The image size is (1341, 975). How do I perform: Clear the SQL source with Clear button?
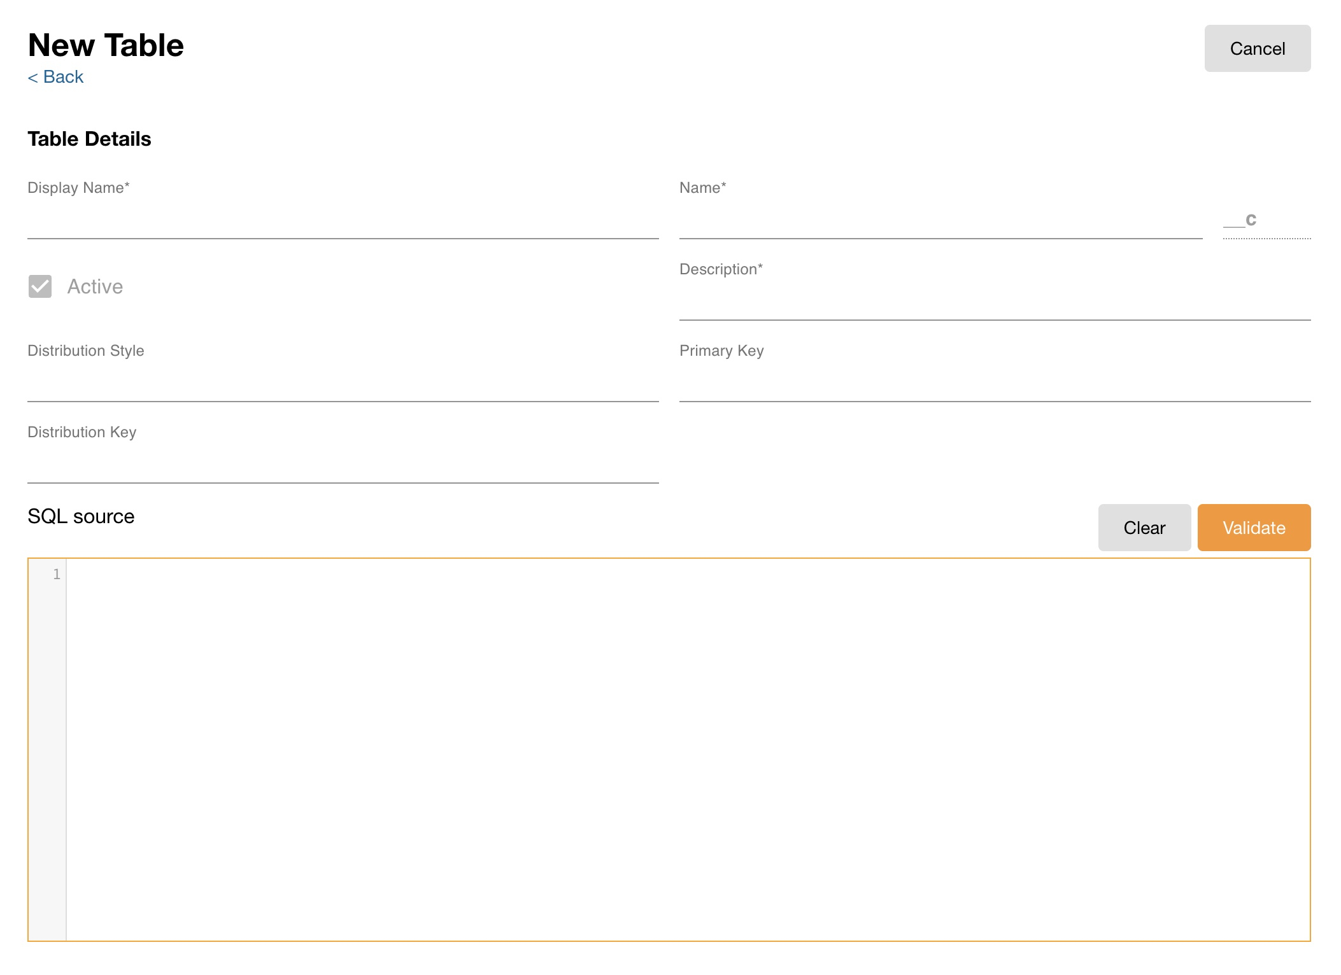coord(1144,528)
